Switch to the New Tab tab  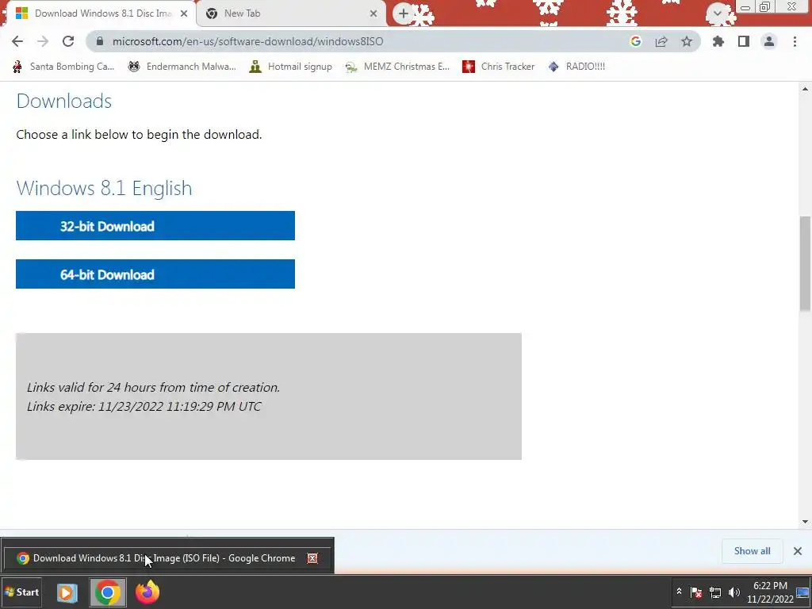[x=290, y=13]
